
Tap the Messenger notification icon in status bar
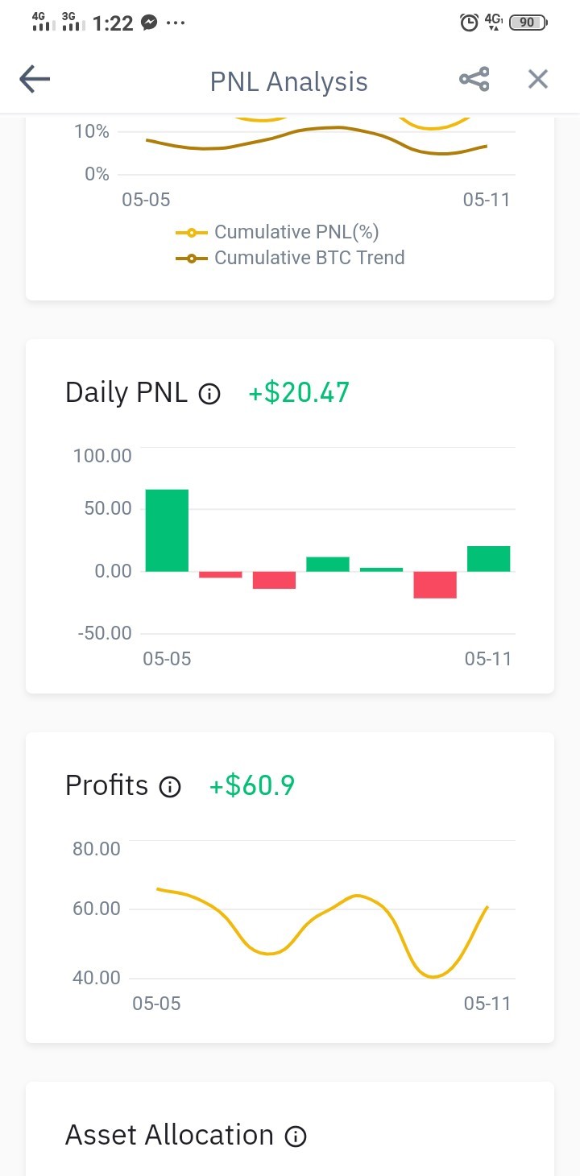point(149,23)
